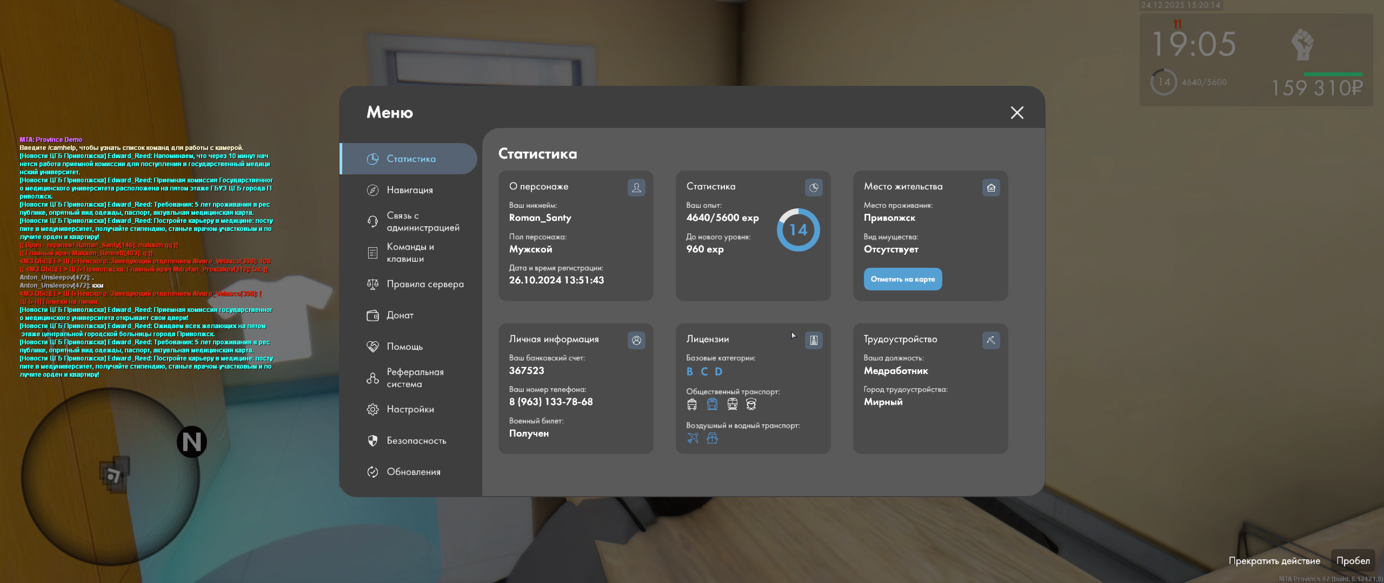The image size is (1384, 583).
Task: Click the highlighted trolleybus license icon
Action: 712,404
